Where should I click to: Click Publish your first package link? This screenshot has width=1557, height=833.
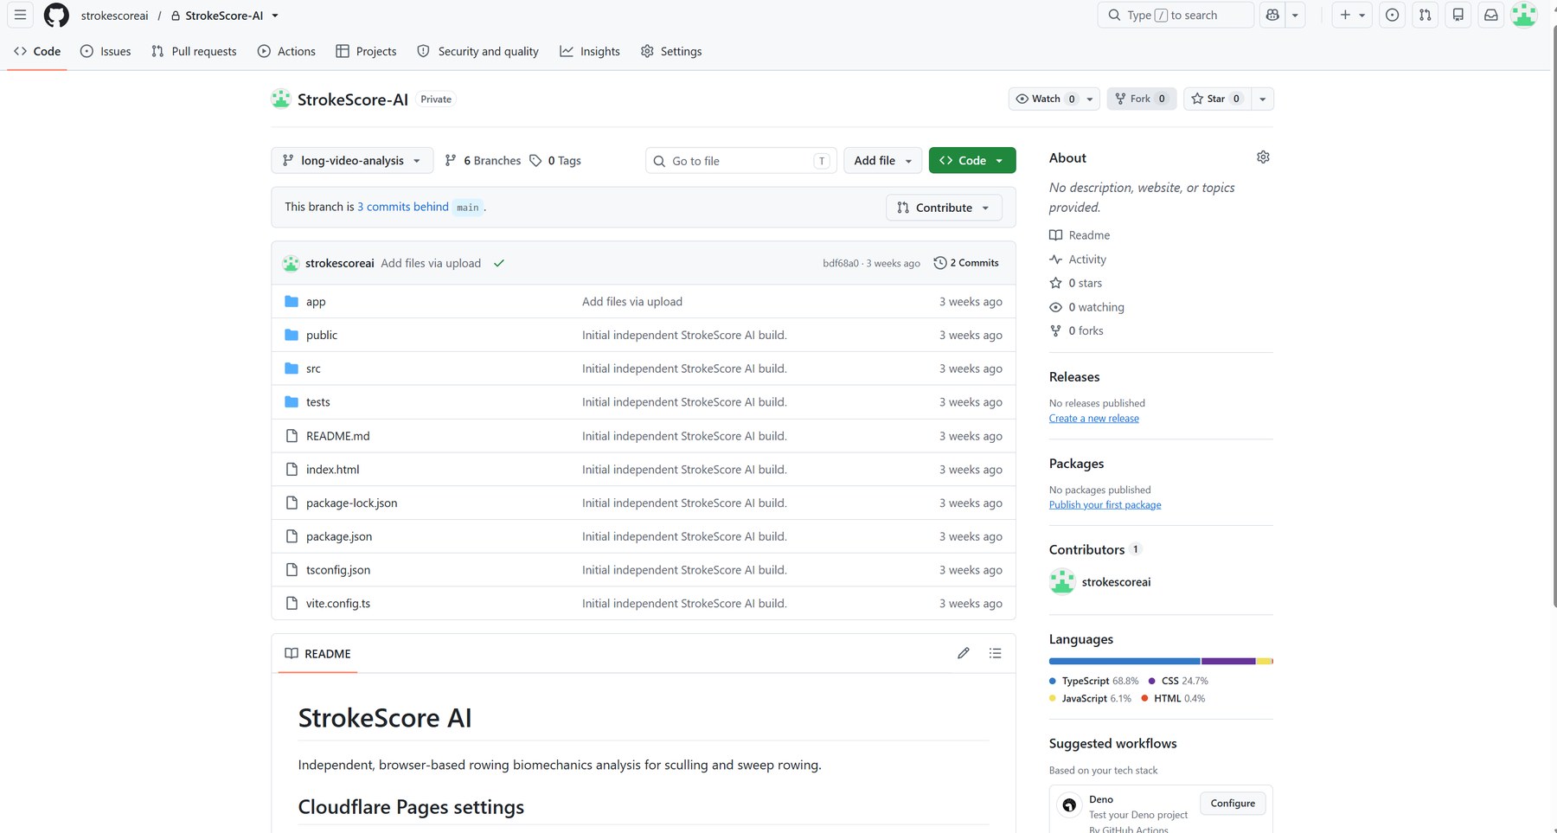pyautogui.click(x=1105, y=505)
